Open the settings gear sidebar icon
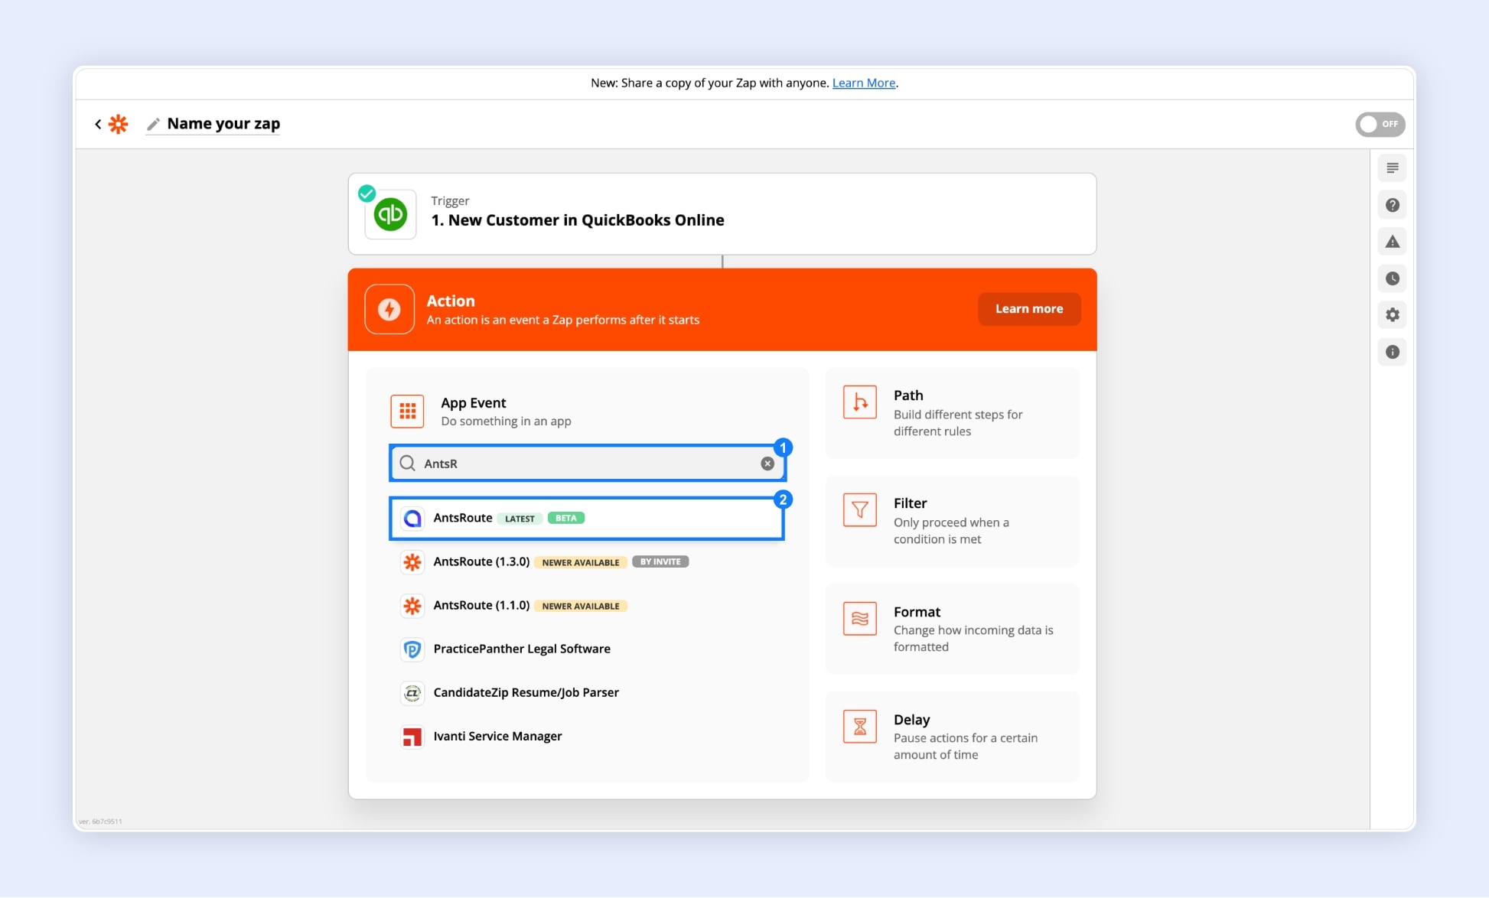Screen dimensions: 1489x898 click(x=1392, y=315)
